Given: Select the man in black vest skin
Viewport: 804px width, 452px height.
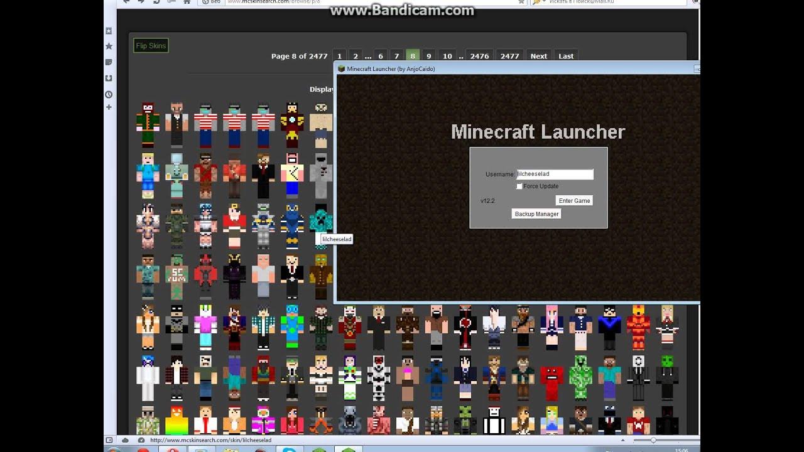Looking at the screenshot, I should click(177, 125).
